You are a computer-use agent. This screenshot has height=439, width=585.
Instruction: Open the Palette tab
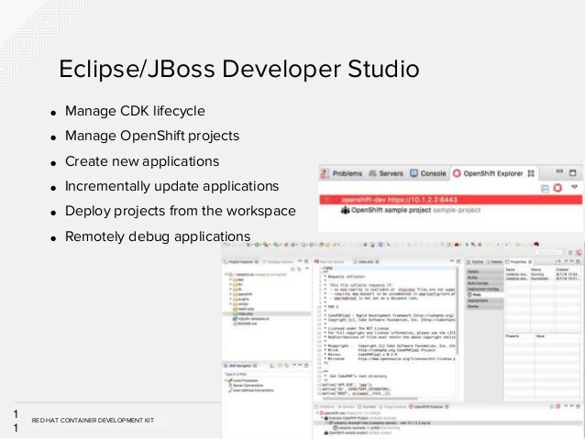(494, 262)
